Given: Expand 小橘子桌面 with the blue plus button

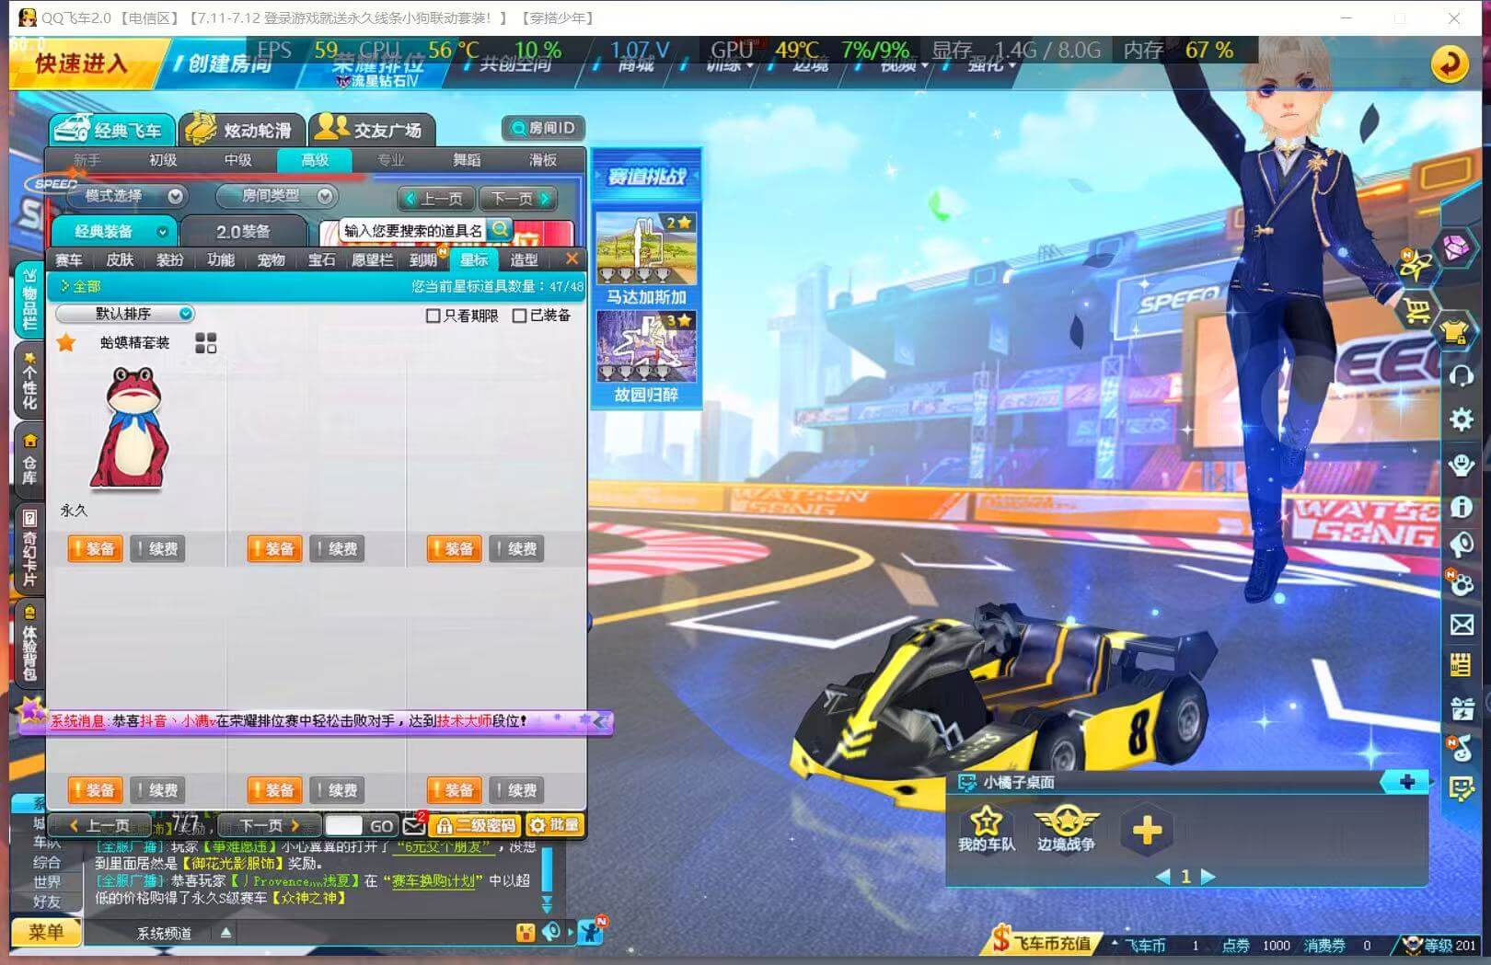Looking at the screenshot, I should [x=1406, y=782].
